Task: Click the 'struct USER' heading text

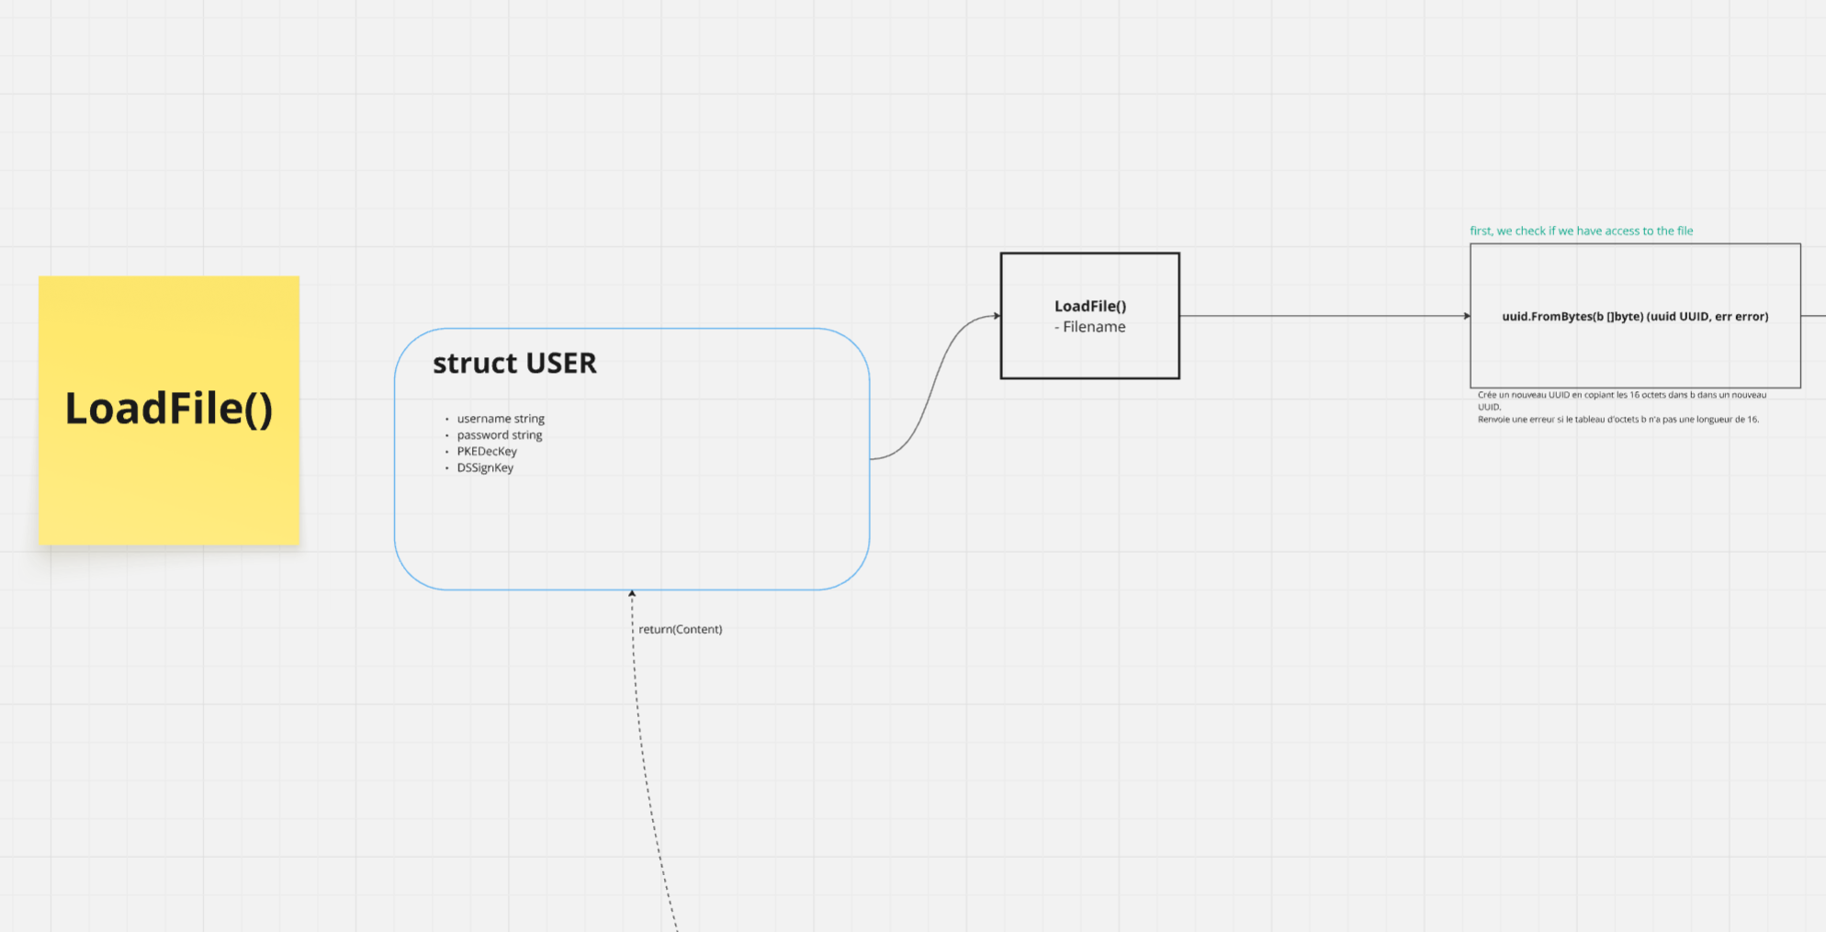Action: 514,363
